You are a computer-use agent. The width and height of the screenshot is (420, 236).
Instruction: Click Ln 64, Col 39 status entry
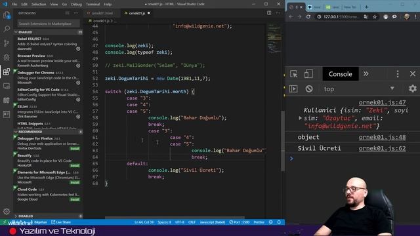[144, 222]
